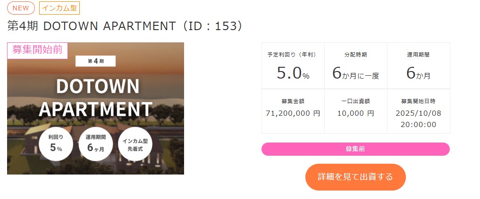Open the 第4期 DOTOWN APARTMENT title link
The width and height of the screenshot is (480, 199).
coord(125,26)
